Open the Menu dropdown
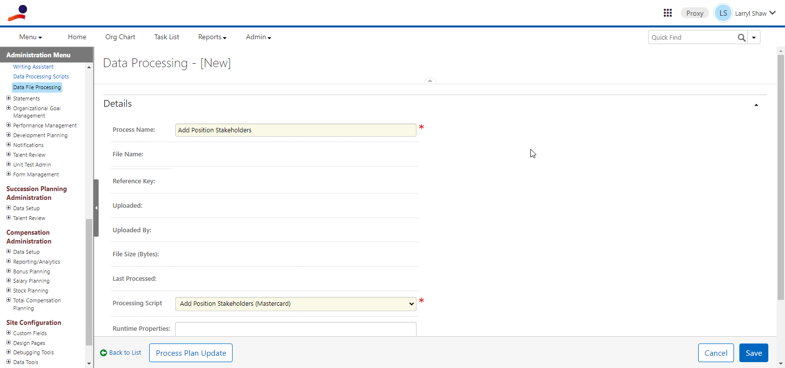 pos(30,37)
